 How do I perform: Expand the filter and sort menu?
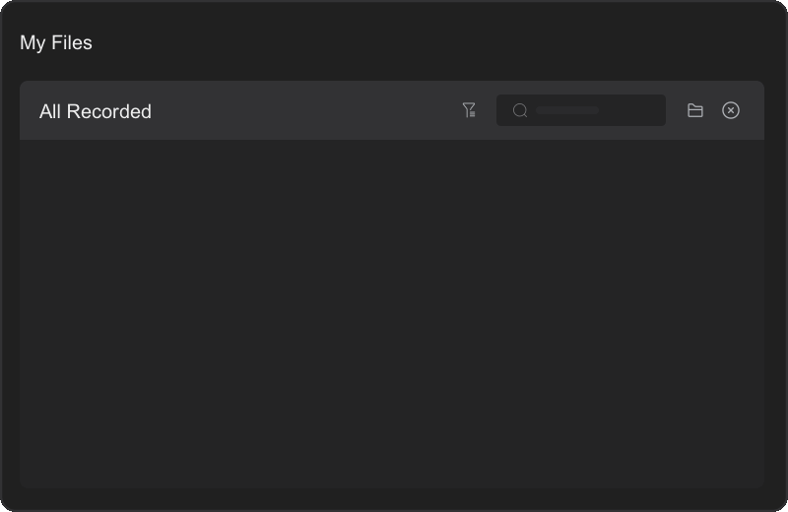[470, 110]
